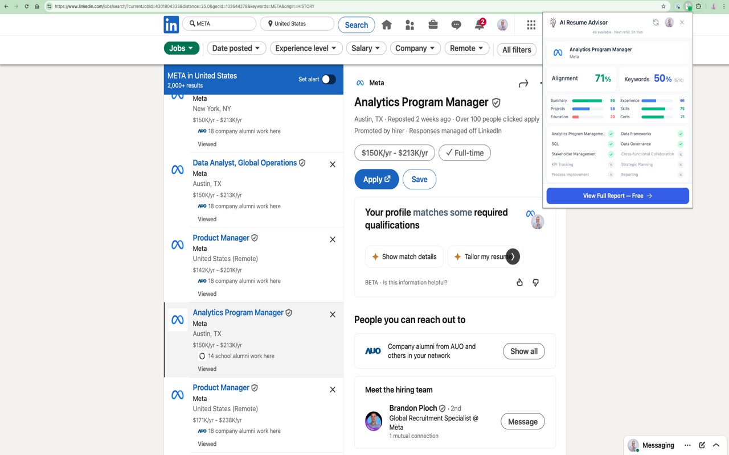Image resolution: width=729 pixels, height=455 pixels.
Task: Dismiss the Product Manager $142K job
Action: [x=333, y=239]
